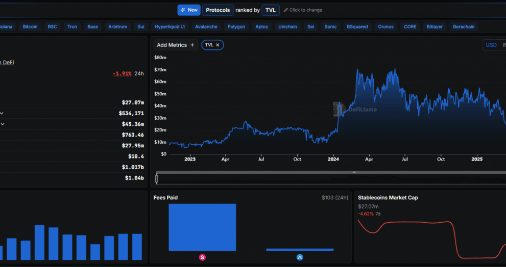
Task: Select the Arbitrum chain tab
Action: (x=117, y=26)
